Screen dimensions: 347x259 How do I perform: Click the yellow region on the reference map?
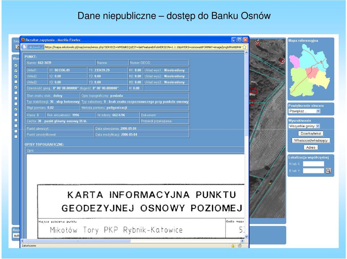(x=321, y=79)
